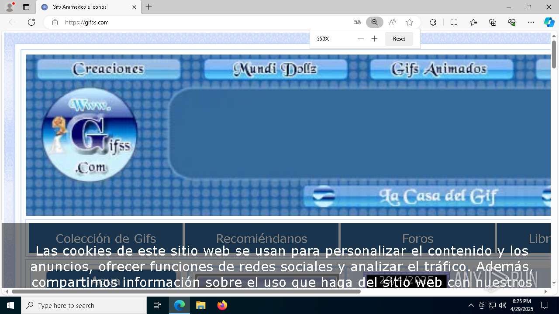Open the Foros section
The image size is (559, 314).
[418, 238]
